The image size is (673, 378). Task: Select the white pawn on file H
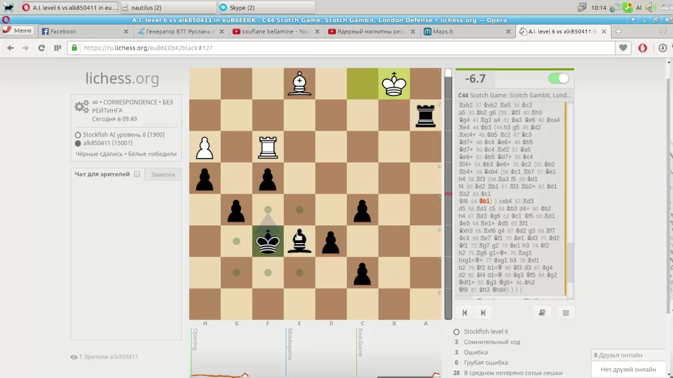205,147
